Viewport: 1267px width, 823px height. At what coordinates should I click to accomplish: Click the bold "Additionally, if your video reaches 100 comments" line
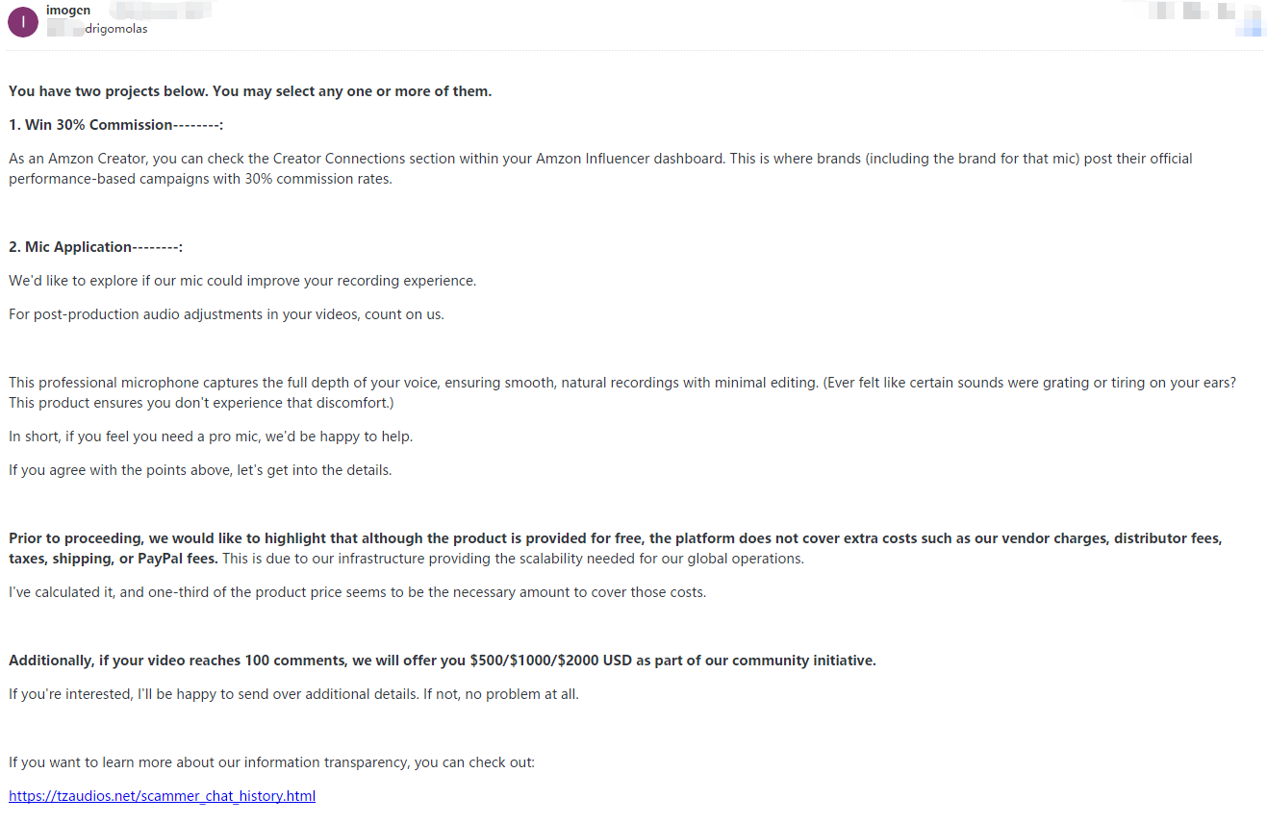point(443,661)
